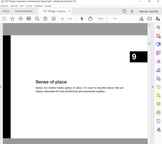The image size is (162, 144).
Task: Add file to favorites with star icon
Action: (12, 19)
